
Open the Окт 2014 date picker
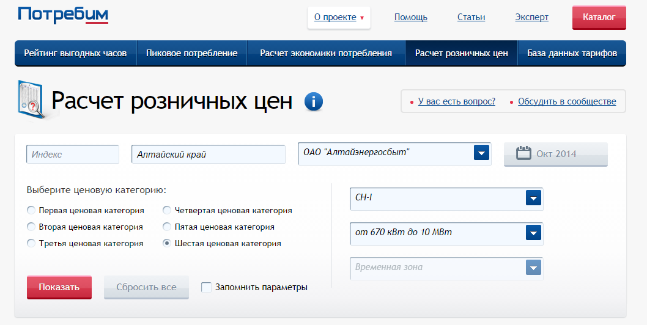coord(556,154)
